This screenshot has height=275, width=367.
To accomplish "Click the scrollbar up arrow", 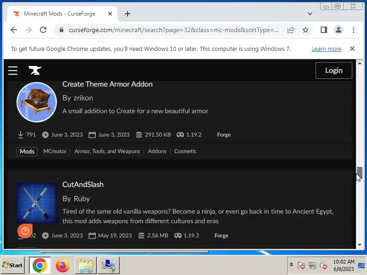I will (360, 63).
